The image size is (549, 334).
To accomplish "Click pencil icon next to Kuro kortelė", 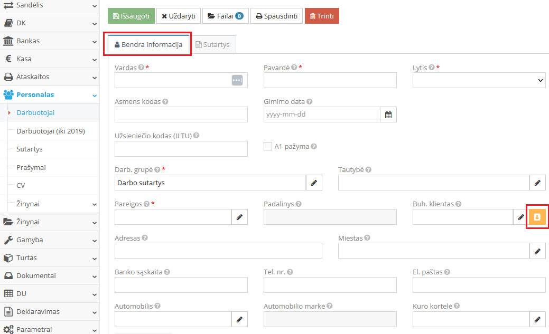I will pyautogui.click(x=537, y=319).
